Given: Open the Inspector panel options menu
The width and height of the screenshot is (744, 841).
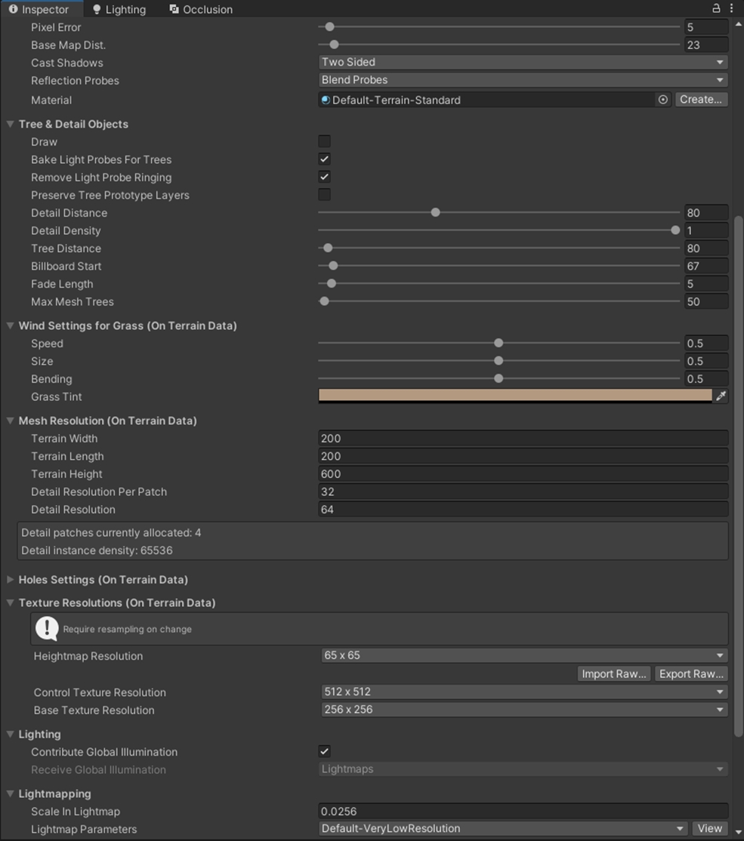Looking at the screenshot, I should [732, 8].
